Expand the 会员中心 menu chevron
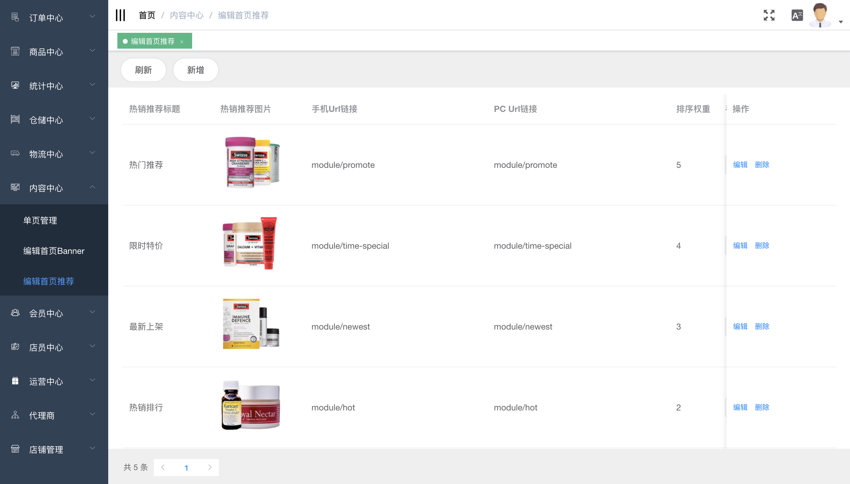 pos(92,312)
